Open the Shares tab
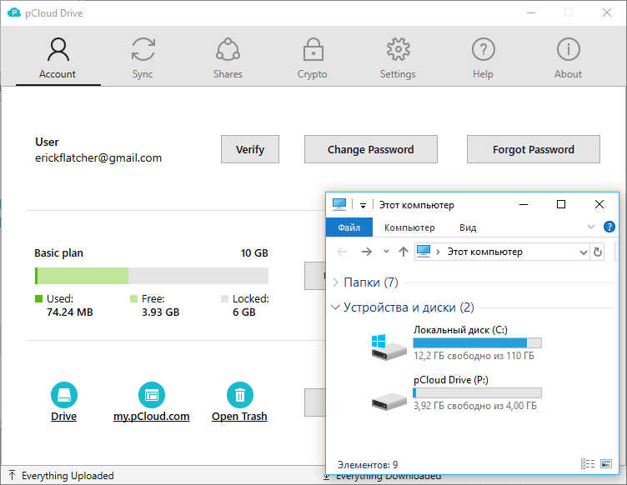 (x=228, y=58)
